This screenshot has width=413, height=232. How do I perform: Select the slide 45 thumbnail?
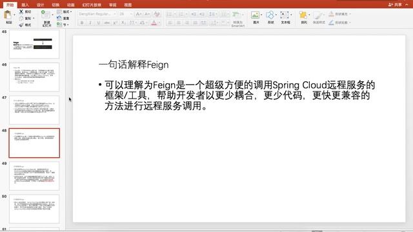click(x=34, y=44)
